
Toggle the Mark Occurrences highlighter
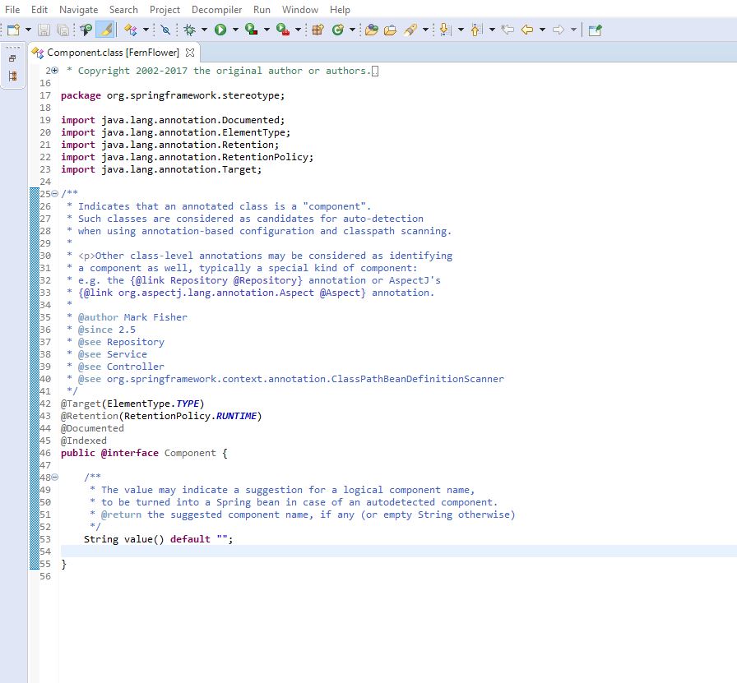click(105, 30)
